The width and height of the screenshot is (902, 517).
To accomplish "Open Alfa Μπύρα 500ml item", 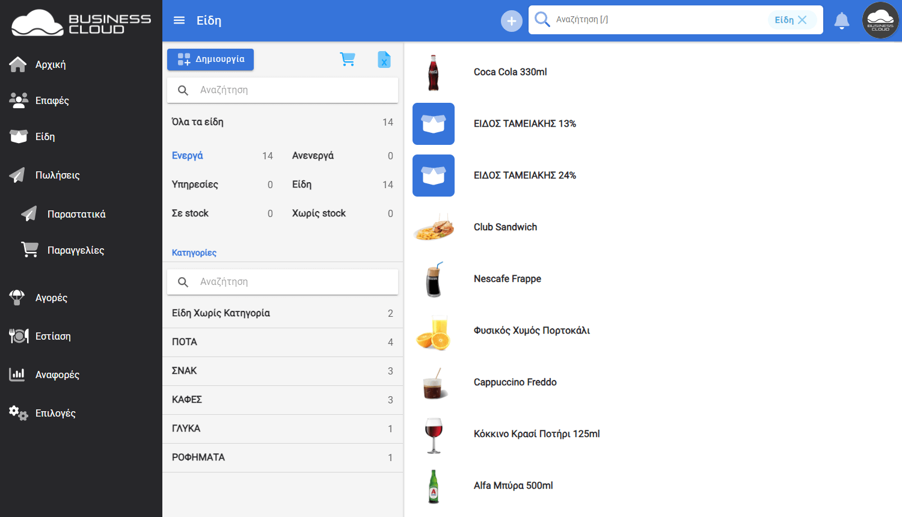I will click(513, 486).
